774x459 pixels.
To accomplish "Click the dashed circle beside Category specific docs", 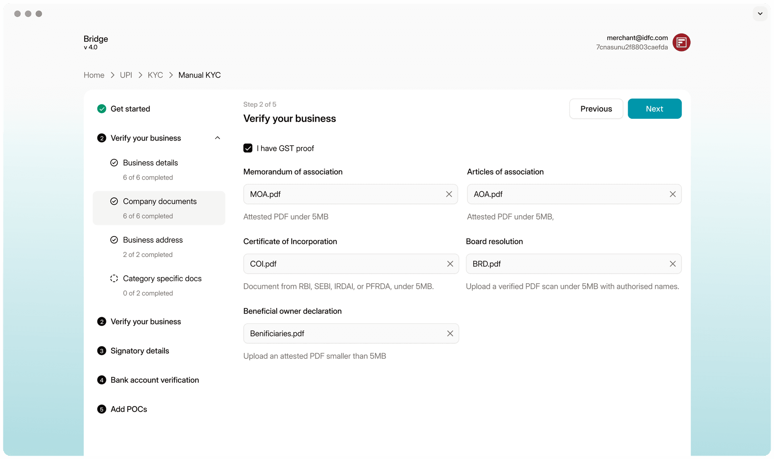I will pos(114,279).
